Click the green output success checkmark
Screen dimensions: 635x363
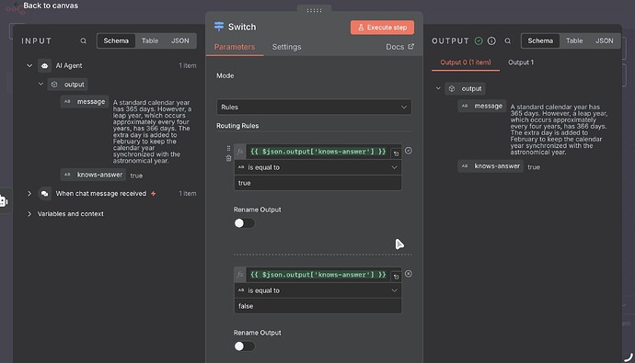479,40
